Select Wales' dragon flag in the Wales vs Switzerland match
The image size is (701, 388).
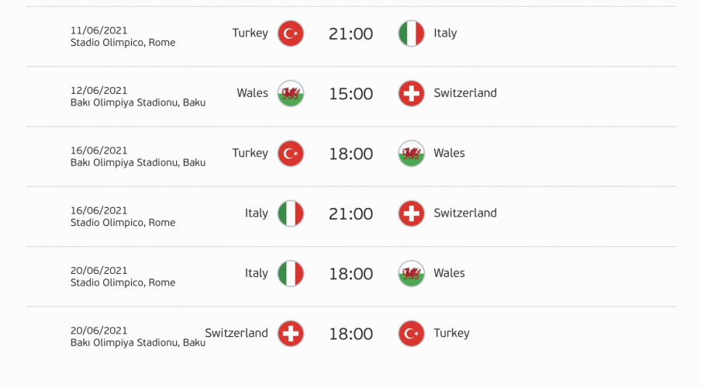point(291,93)
